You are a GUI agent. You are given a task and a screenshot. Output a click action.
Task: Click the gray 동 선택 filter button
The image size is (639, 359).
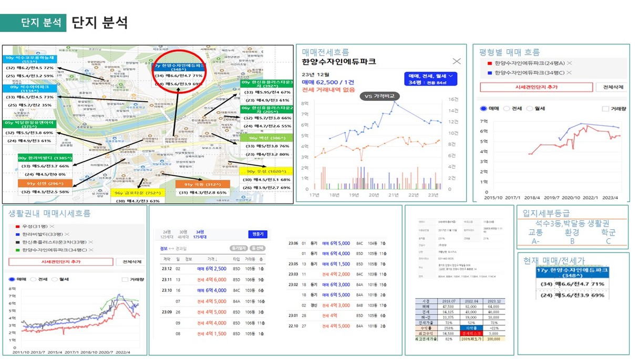pos(259,248)
